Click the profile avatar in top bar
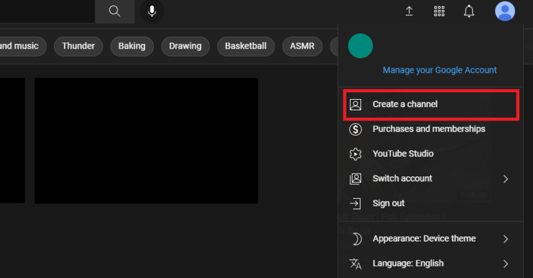533x278 pixels. click(x=505, y=11)
